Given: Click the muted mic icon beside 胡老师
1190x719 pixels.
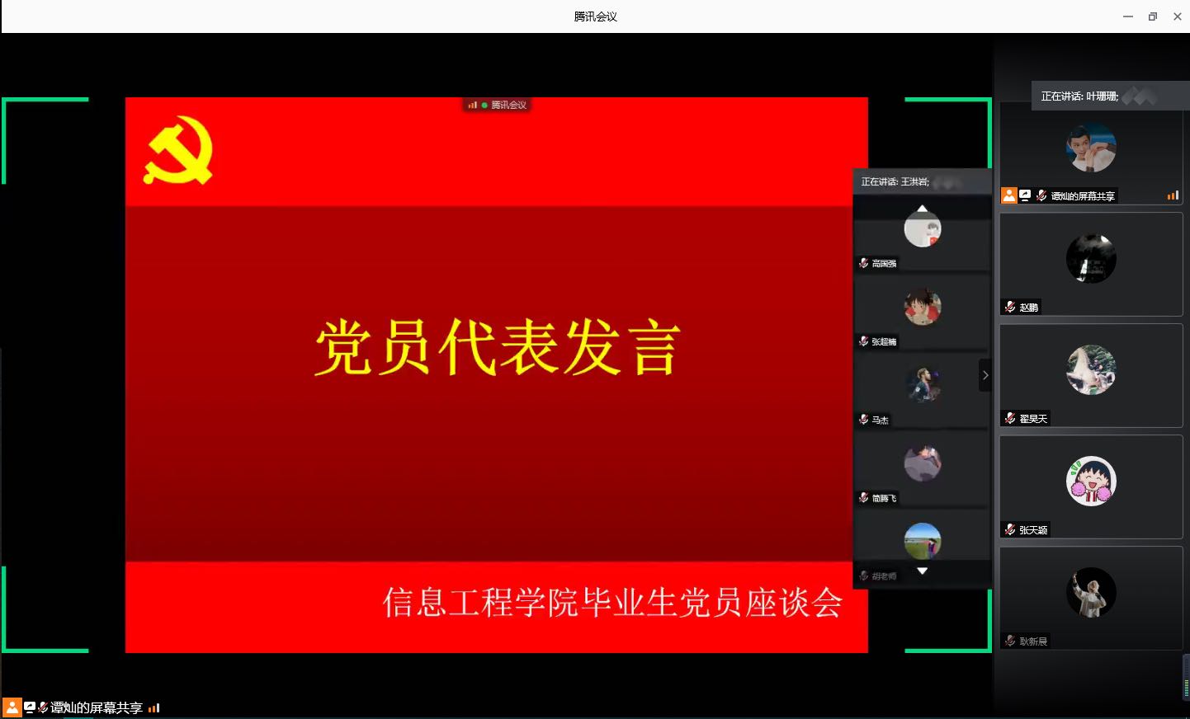Looking at the screenshot, I should point(864,576).
